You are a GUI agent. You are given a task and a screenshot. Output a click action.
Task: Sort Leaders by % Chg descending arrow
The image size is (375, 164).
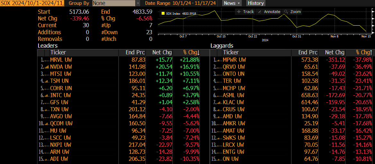tap(198, 53)
